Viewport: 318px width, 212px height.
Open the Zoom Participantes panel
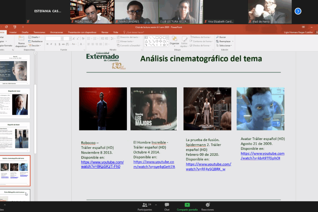145,207
